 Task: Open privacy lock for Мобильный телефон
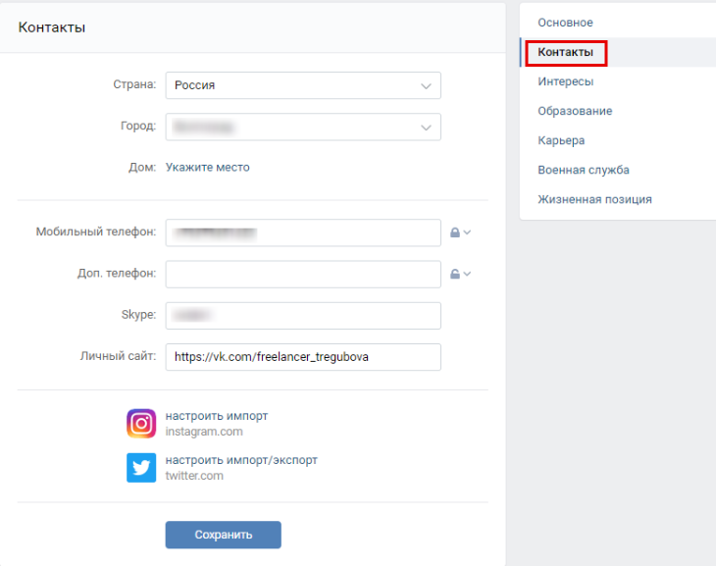click(x=460, y=232)
